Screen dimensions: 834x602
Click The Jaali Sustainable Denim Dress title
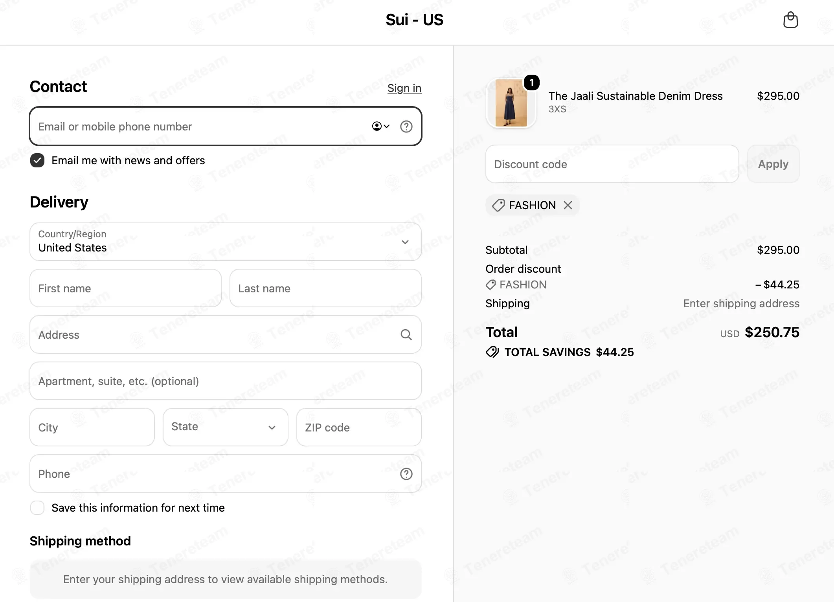click(636, 96)
